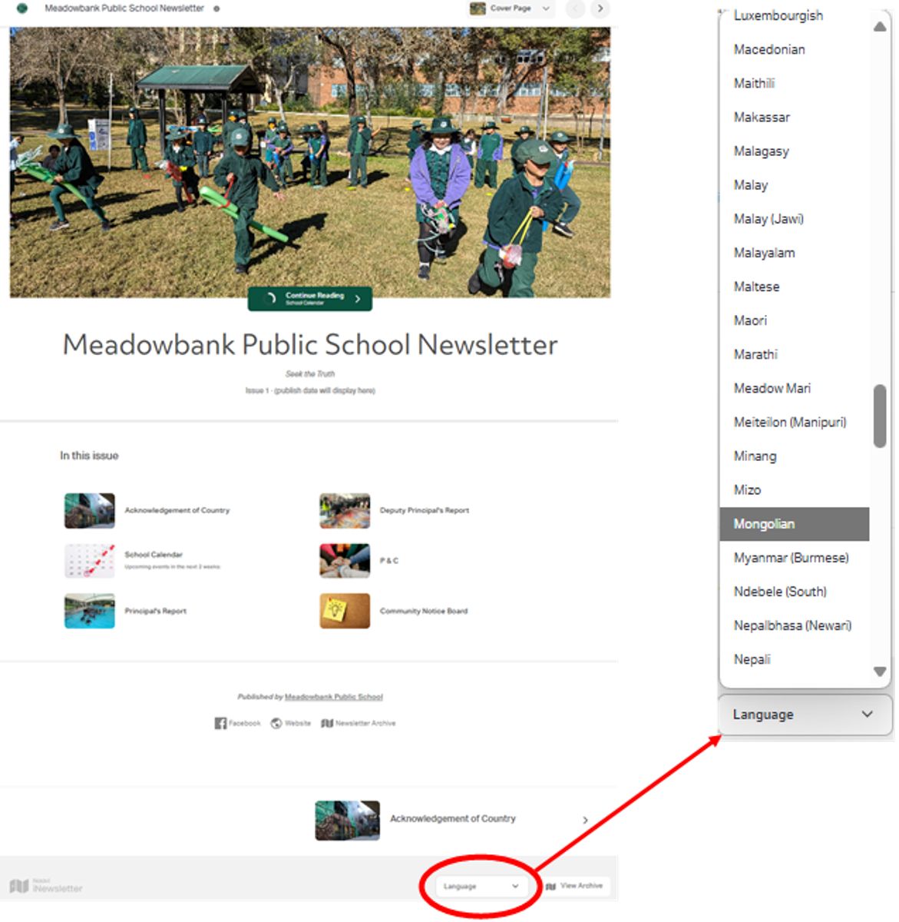Screen dimensions: 899x922
Task: Choose Ndebele (South) in the language list
Action: (x=795, y=592)
